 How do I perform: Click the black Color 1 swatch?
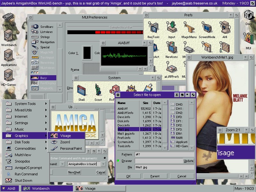[x=87, y=52]
